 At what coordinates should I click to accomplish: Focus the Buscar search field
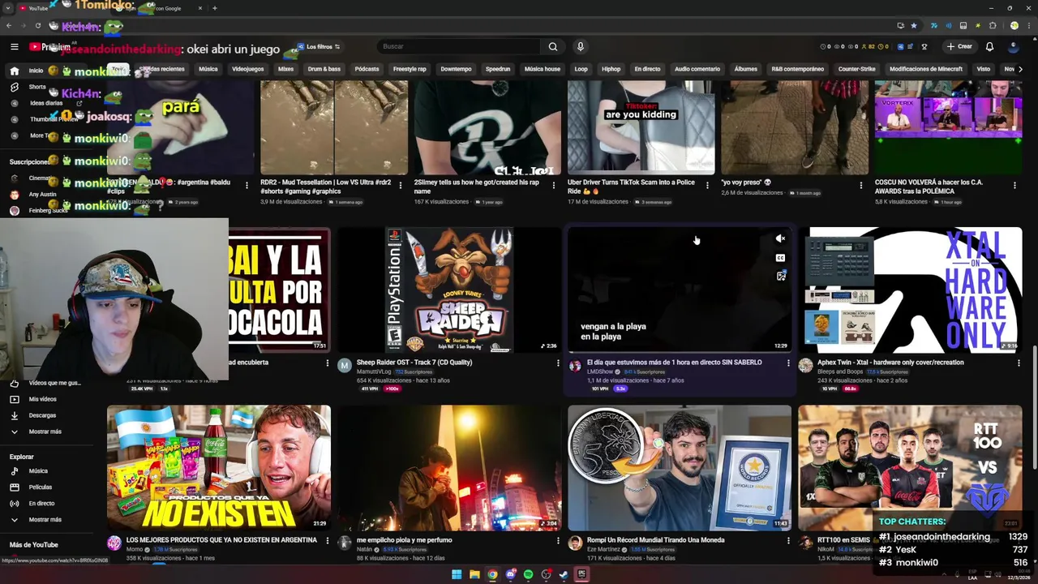pos(458,46)
